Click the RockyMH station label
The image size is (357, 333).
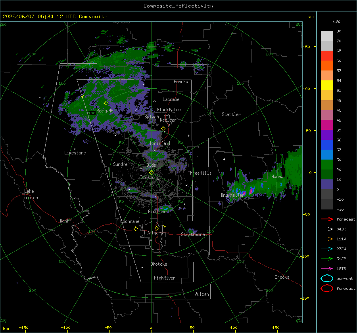(105, 111)
